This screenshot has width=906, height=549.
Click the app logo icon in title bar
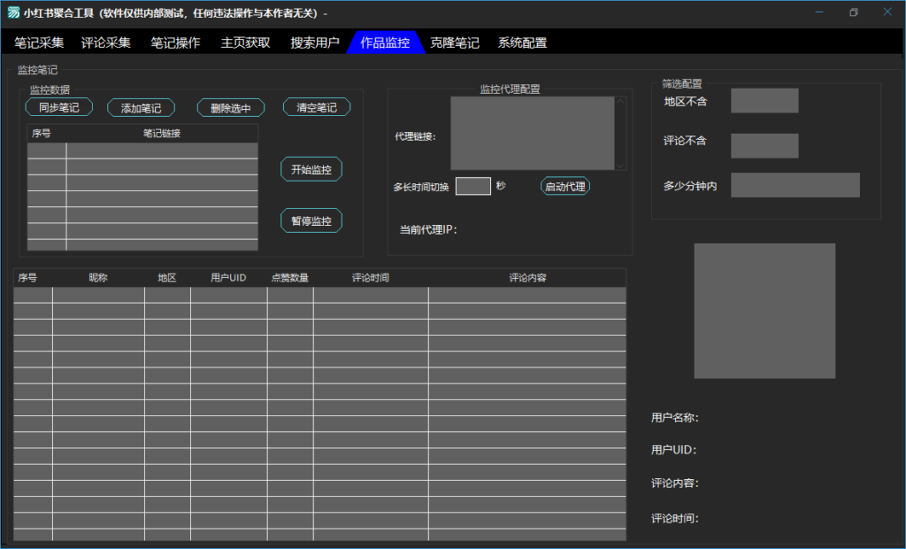(12, 12)
